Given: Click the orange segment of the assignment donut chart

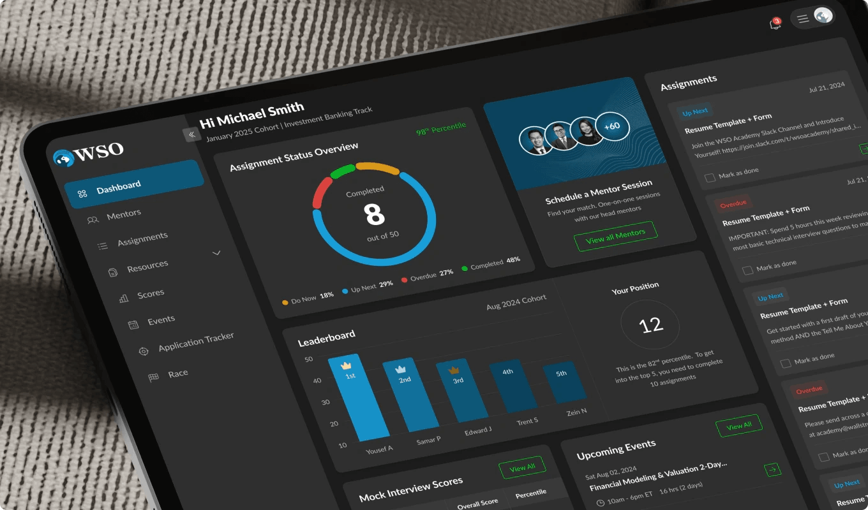Looking at the screenshot, I should coord(377,167).
